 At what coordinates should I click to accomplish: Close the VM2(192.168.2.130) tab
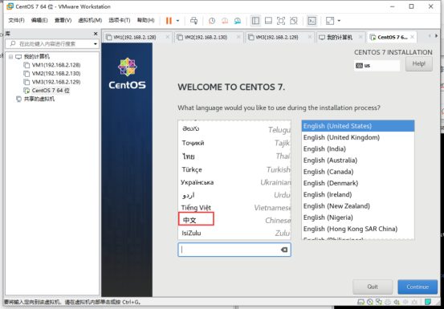point(238,37)
